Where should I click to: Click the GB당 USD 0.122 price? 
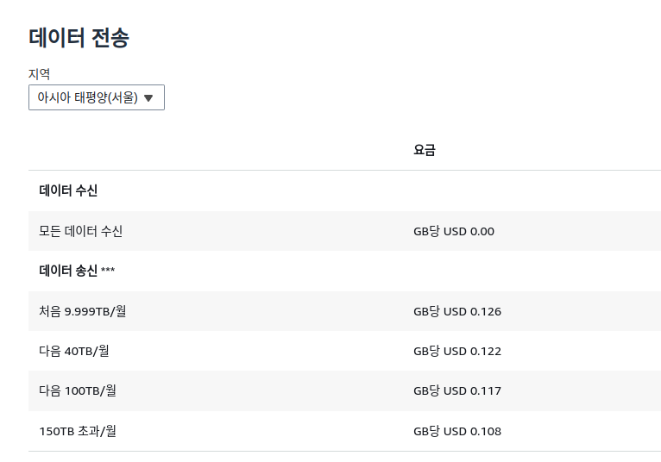pyautogui.click(x=457, y=351)
